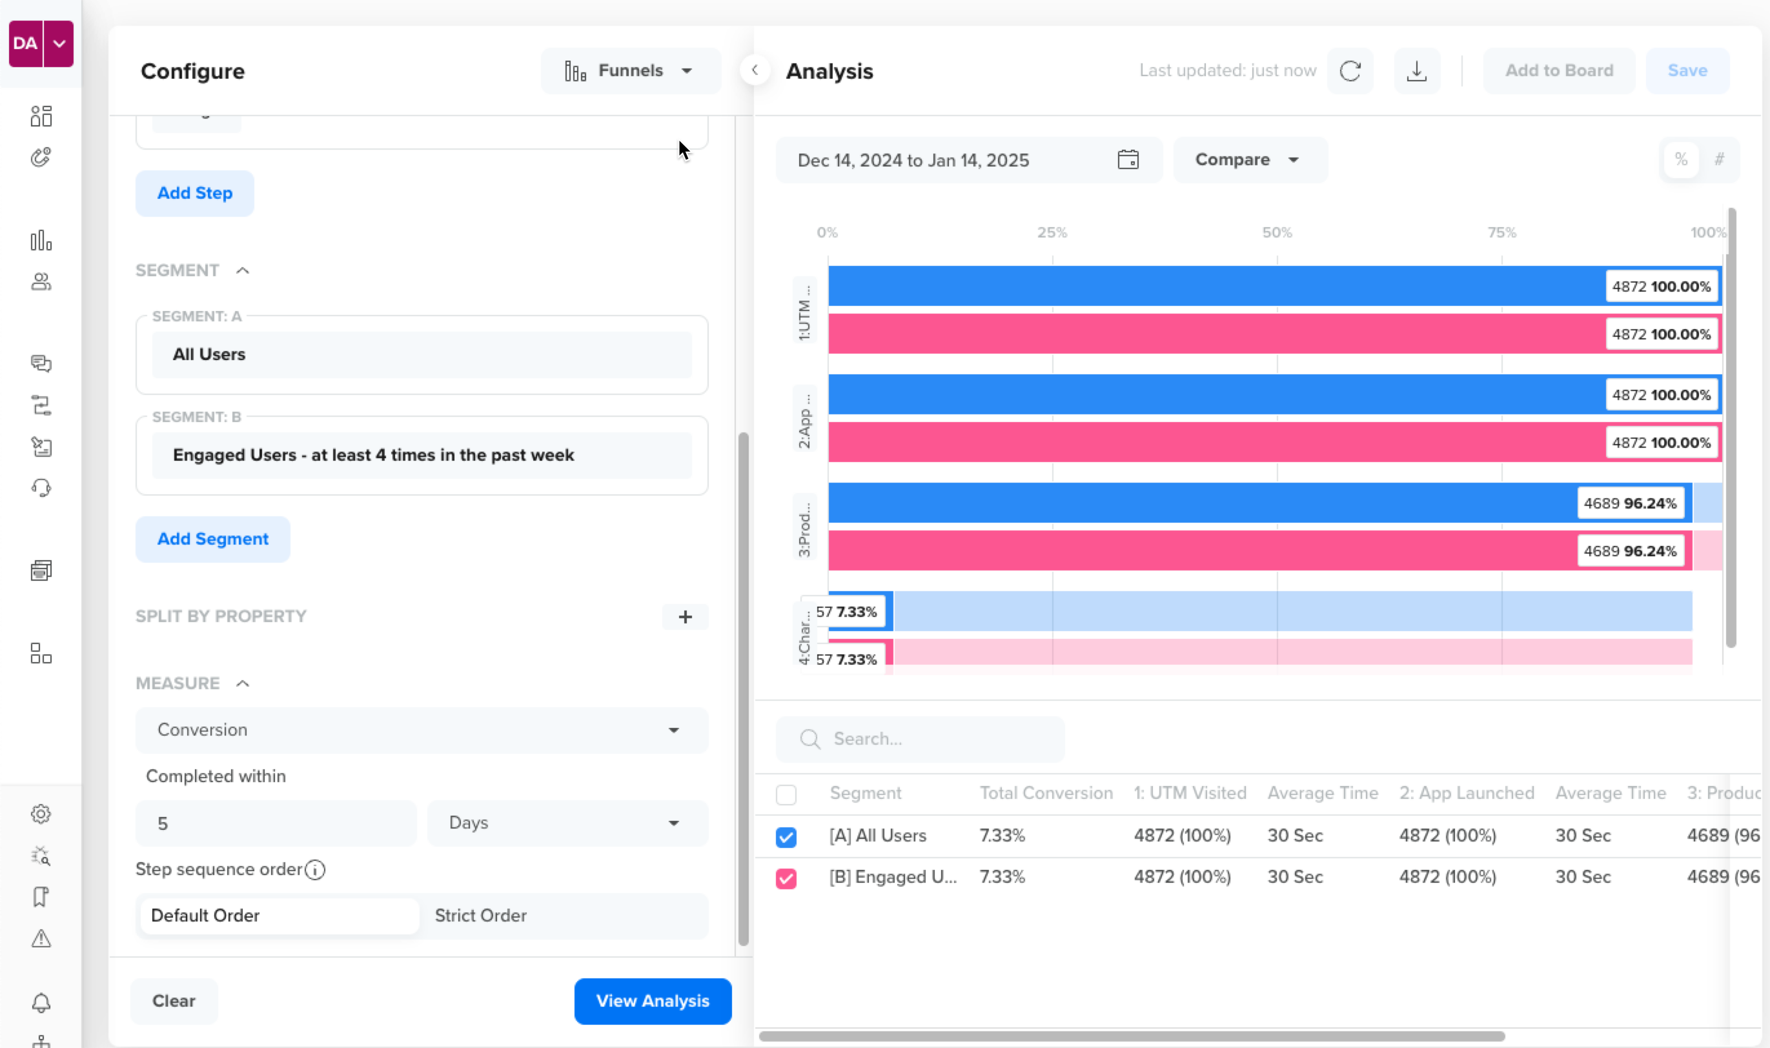This screenshot has height=1048, width=1770.
Task: Click the magnet icon in sidebar
Action: tap(41, 157)
